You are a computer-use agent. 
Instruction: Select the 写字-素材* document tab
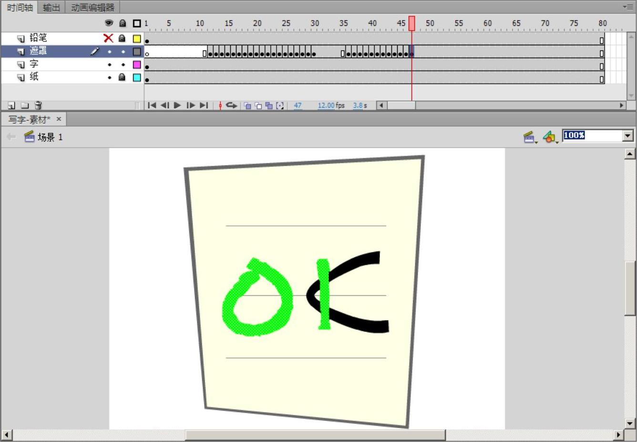(x=29, y=119)
